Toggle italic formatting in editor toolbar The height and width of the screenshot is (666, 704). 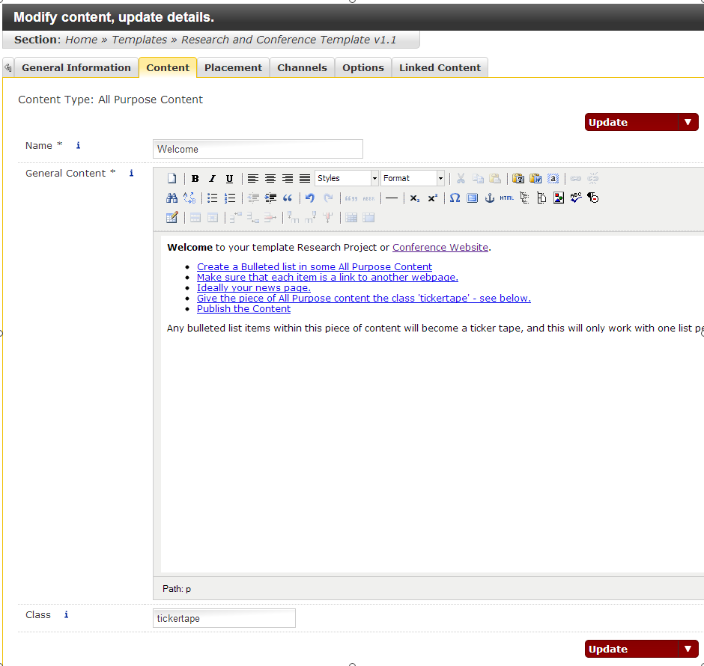tap(212, 179)
